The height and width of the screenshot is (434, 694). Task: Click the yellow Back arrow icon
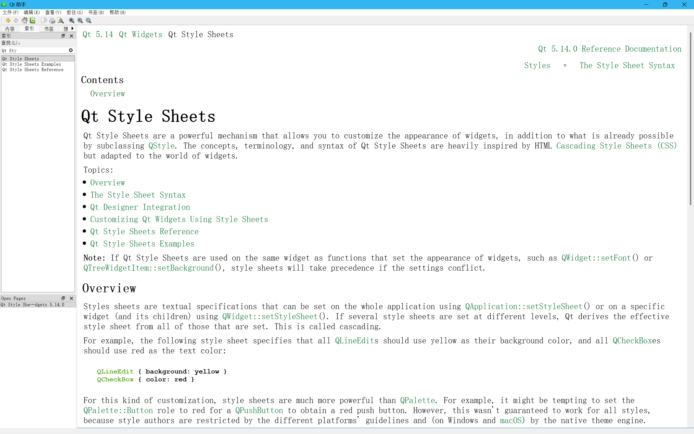click(x=8, y=20)
